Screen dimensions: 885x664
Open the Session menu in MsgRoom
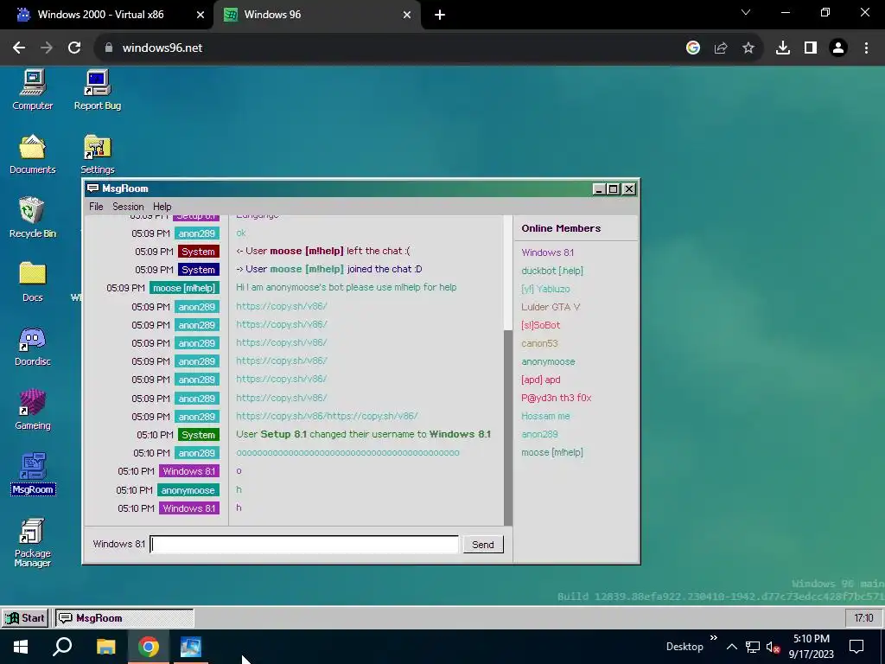[128, 207]
